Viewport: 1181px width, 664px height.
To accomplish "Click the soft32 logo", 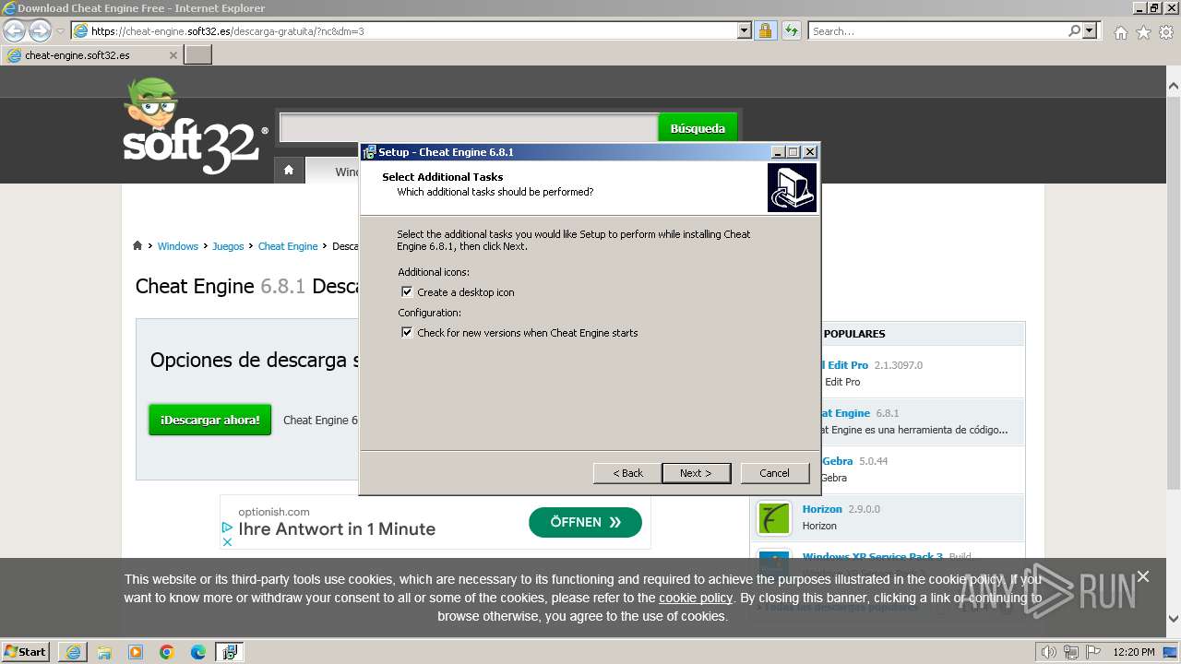I will click(x=195, y=126).
